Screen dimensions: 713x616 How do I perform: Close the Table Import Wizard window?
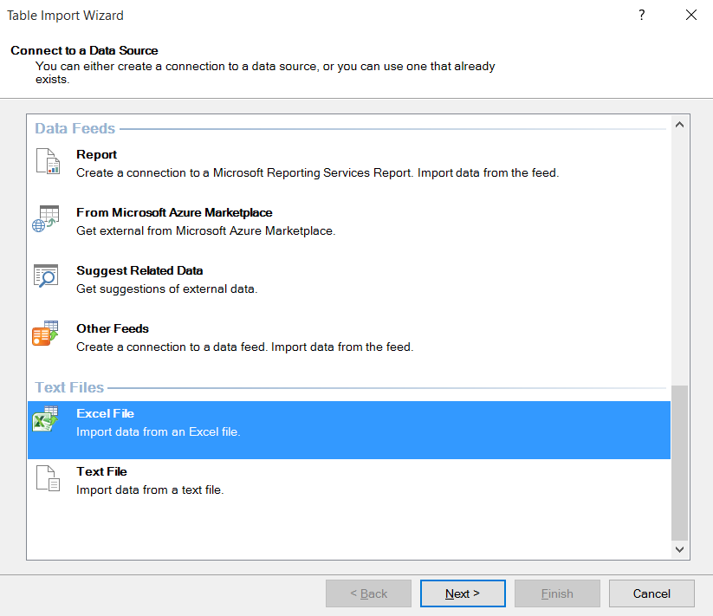click(x=690, y=16)
